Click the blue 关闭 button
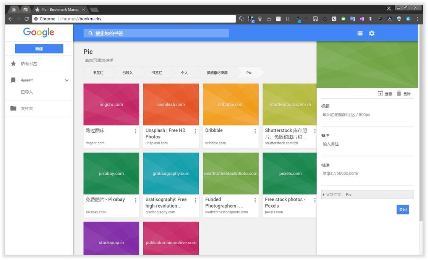The height and width of the screenshot is (260, 428). click(403, 210)
